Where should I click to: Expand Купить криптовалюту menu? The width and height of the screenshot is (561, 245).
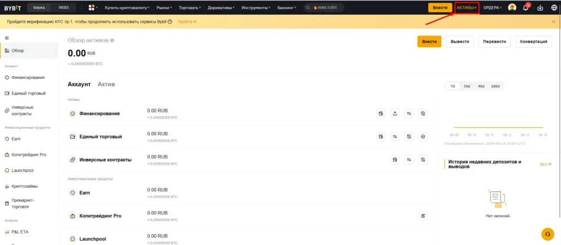click(127, 8)
